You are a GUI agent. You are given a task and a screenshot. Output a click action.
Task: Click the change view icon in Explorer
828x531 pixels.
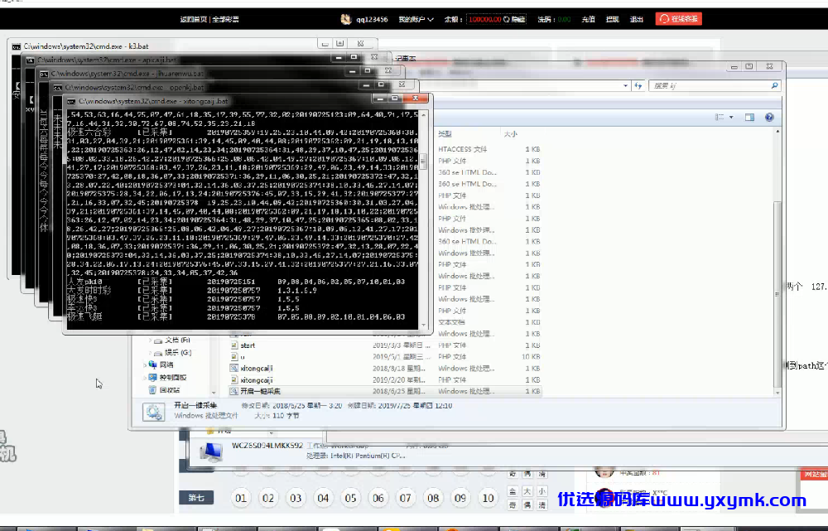(720, 118)
